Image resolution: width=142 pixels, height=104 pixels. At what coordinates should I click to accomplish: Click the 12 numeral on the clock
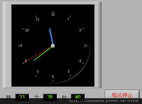[x=53, y=14]
